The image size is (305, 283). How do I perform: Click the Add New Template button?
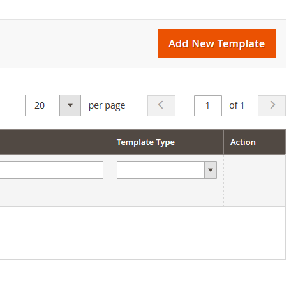pyautogui.click(x=217, y=43)
